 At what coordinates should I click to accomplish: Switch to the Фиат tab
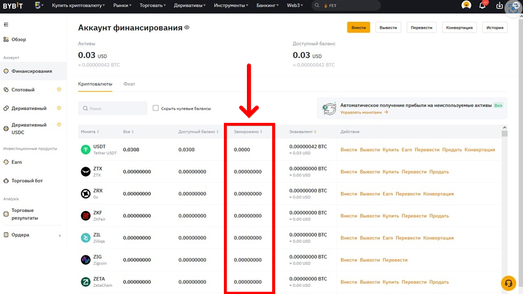click(x=129, y=84)
